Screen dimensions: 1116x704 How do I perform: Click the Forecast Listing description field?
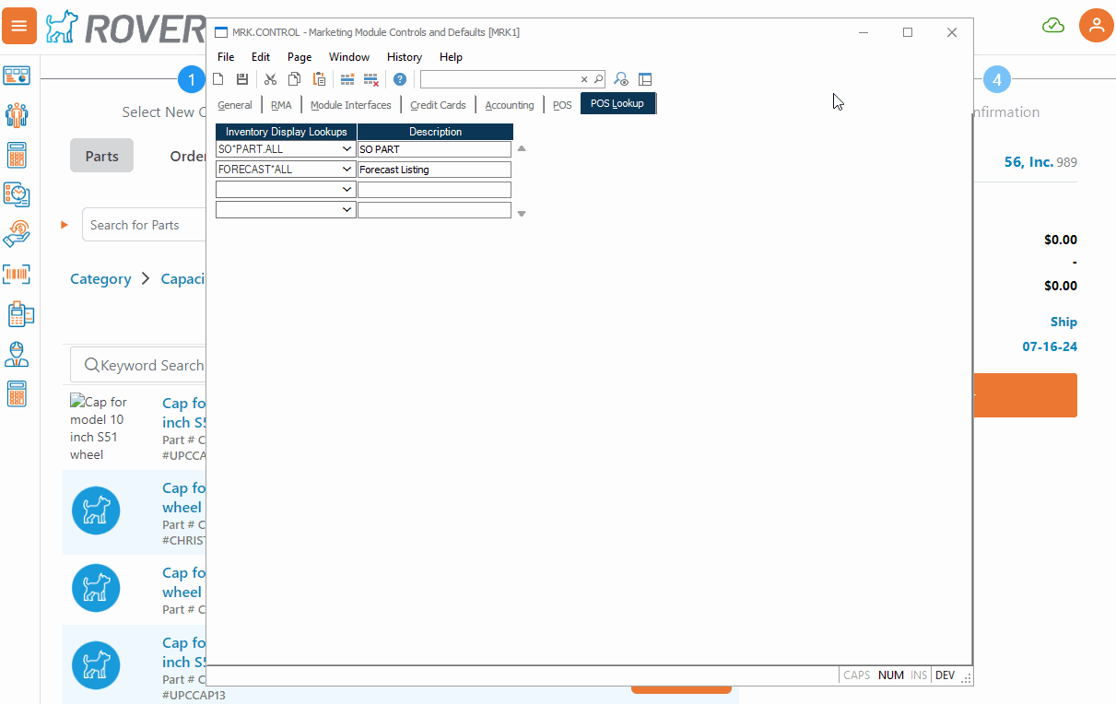pyautogui.click(x=433, y=170)
